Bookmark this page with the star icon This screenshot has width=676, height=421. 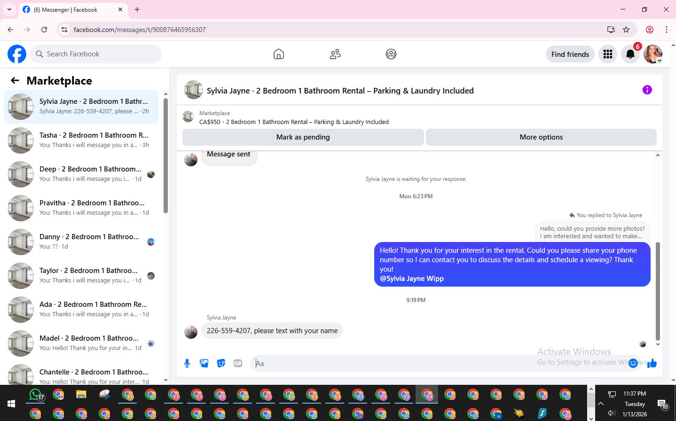tap(626, 30)
